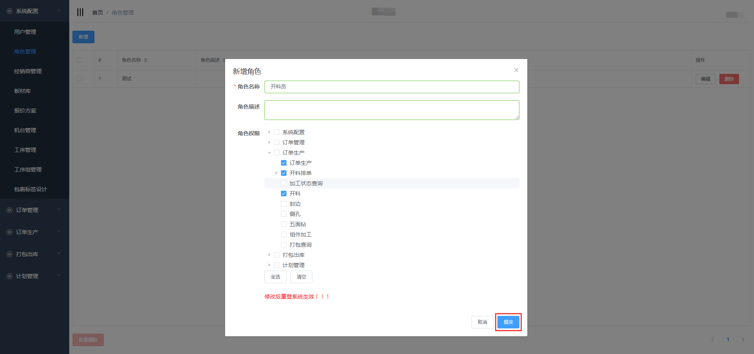Open 经销商管理 in the sidebar menu
This screenshot has height=354, width=754.
[x=28, y=71]
